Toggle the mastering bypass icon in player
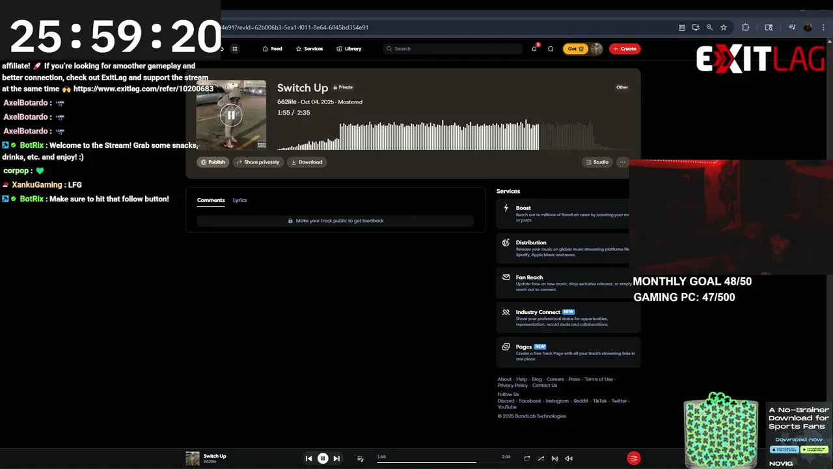 click(554, 459)
